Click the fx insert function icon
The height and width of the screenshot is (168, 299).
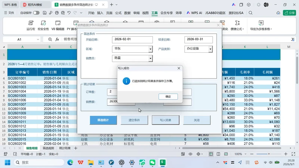tap(57, 40)
